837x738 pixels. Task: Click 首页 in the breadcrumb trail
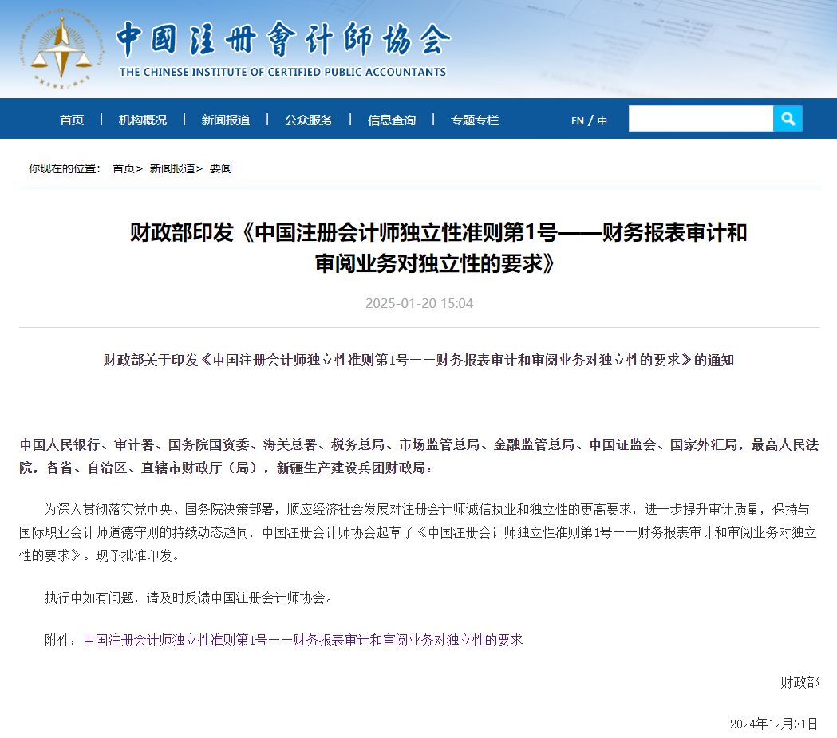(x=124, y=168)
